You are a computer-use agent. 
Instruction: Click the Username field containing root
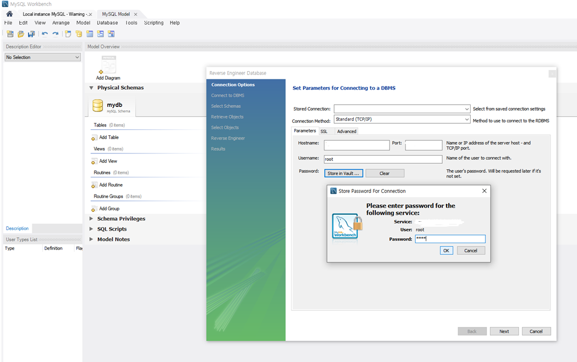[383, 159]
